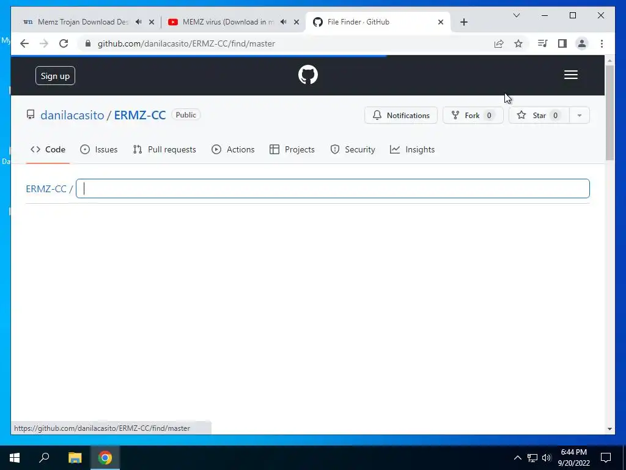Click the share page icon
The width and height of the screenshot is (626, 470).
[499, 43]
